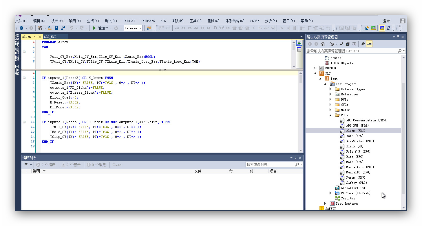Click the TwinCAT restart run mode icon
Image resolution: width=422 pixels, height=226 pixels.
[374, 28]
